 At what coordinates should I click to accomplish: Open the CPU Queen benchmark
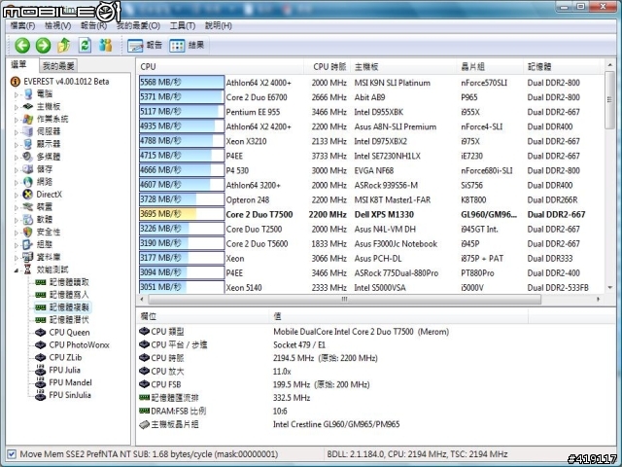[x=62, y=333]
